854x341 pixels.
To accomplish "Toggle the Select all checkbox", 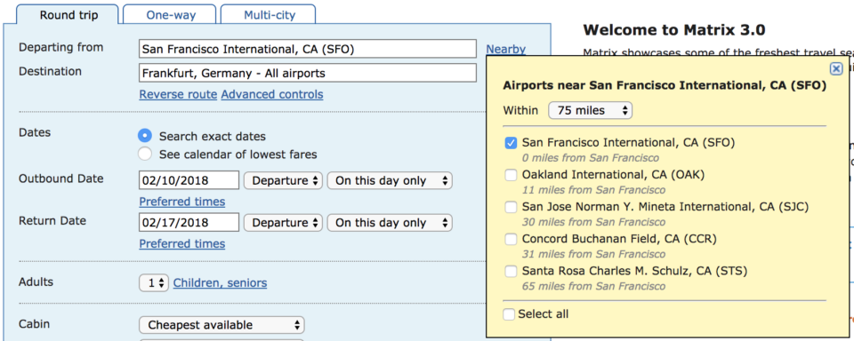I will (x=509, y=314).
